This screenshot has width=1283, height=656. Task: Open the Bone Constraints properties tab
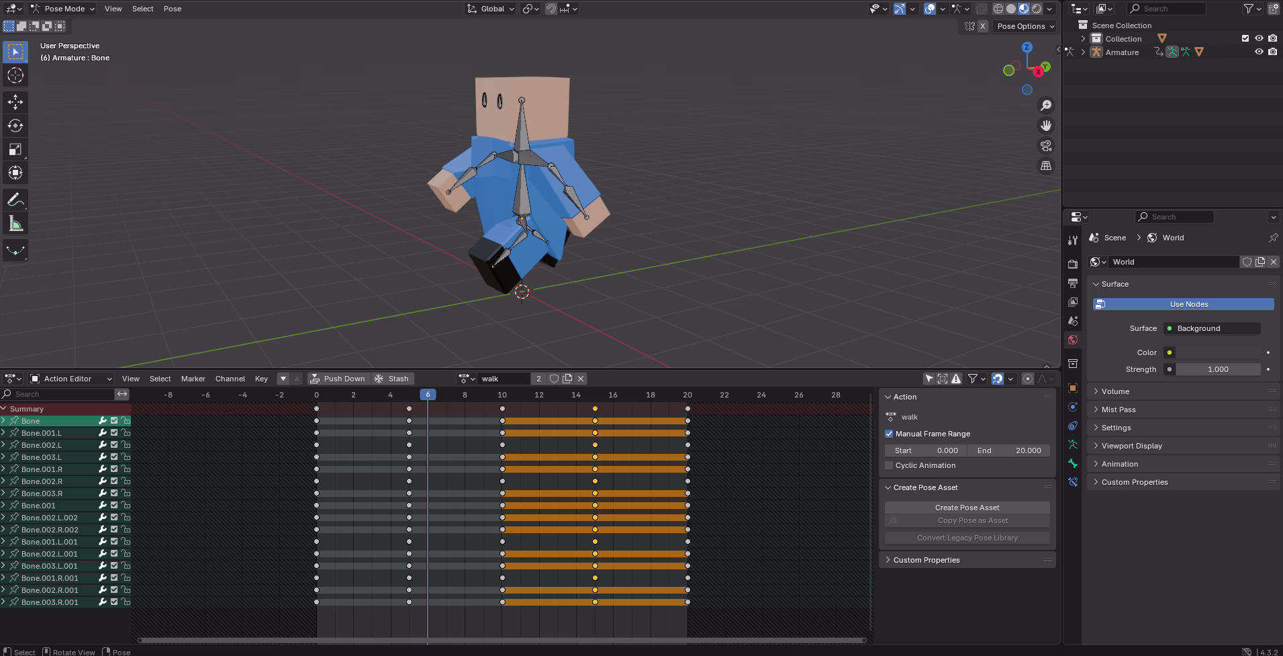1073,482
